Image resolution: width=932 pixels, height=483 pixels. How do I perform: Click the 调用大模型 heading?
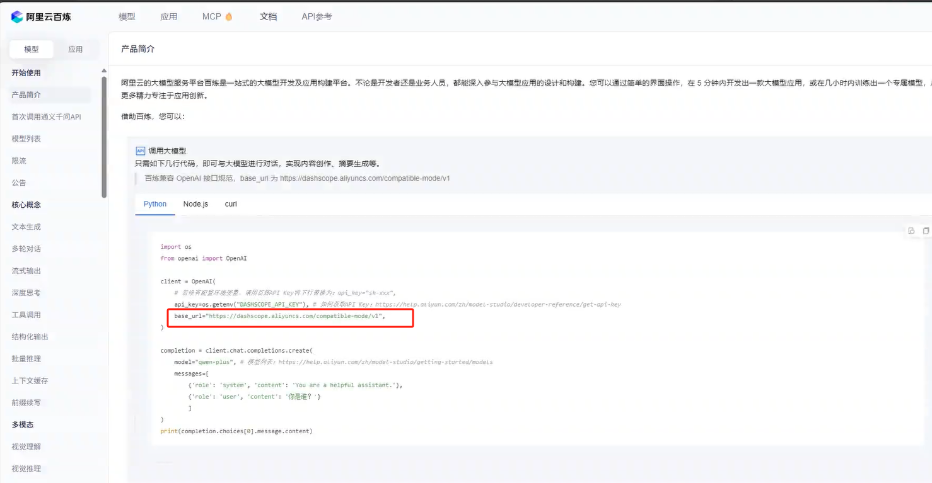coord(167,151)
